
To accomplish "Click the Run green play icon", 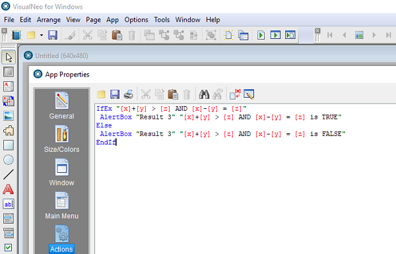I will click(261, 35).
